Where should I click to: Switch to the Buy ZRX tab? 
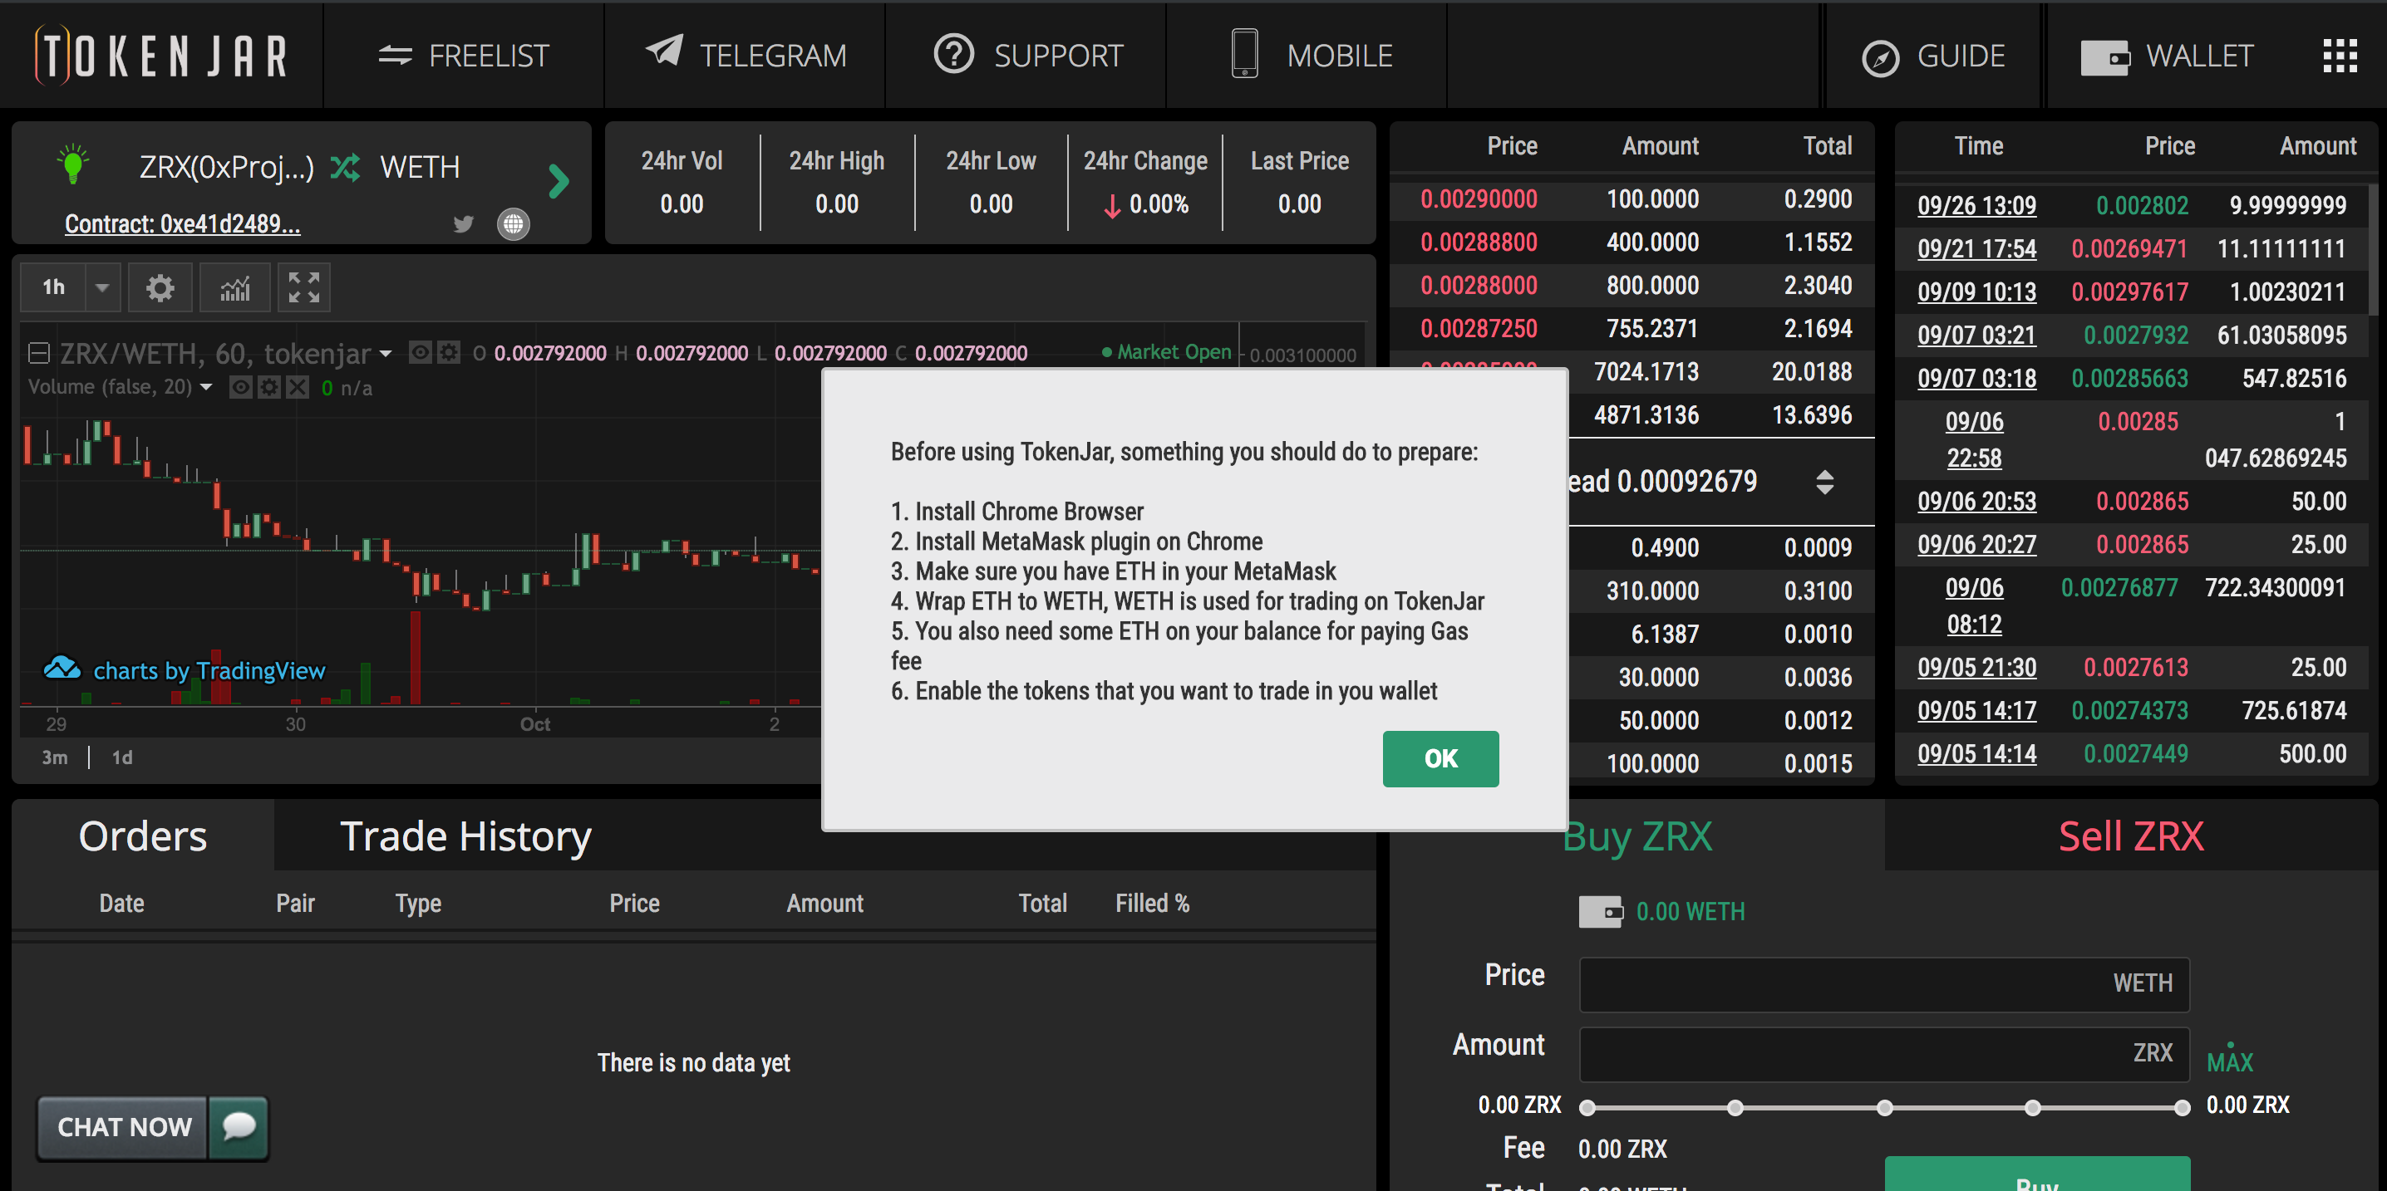click(x=1637, y=836)
